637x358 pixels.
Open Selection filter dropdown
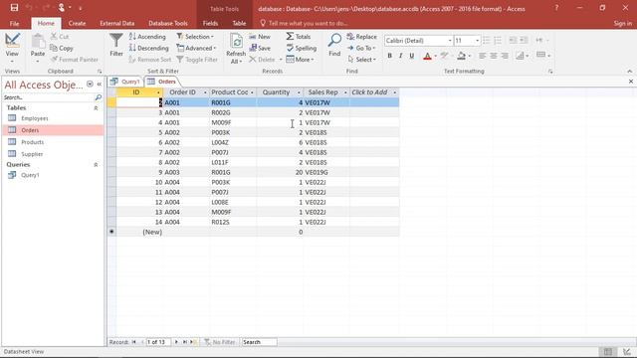click(x=195, y=37)
